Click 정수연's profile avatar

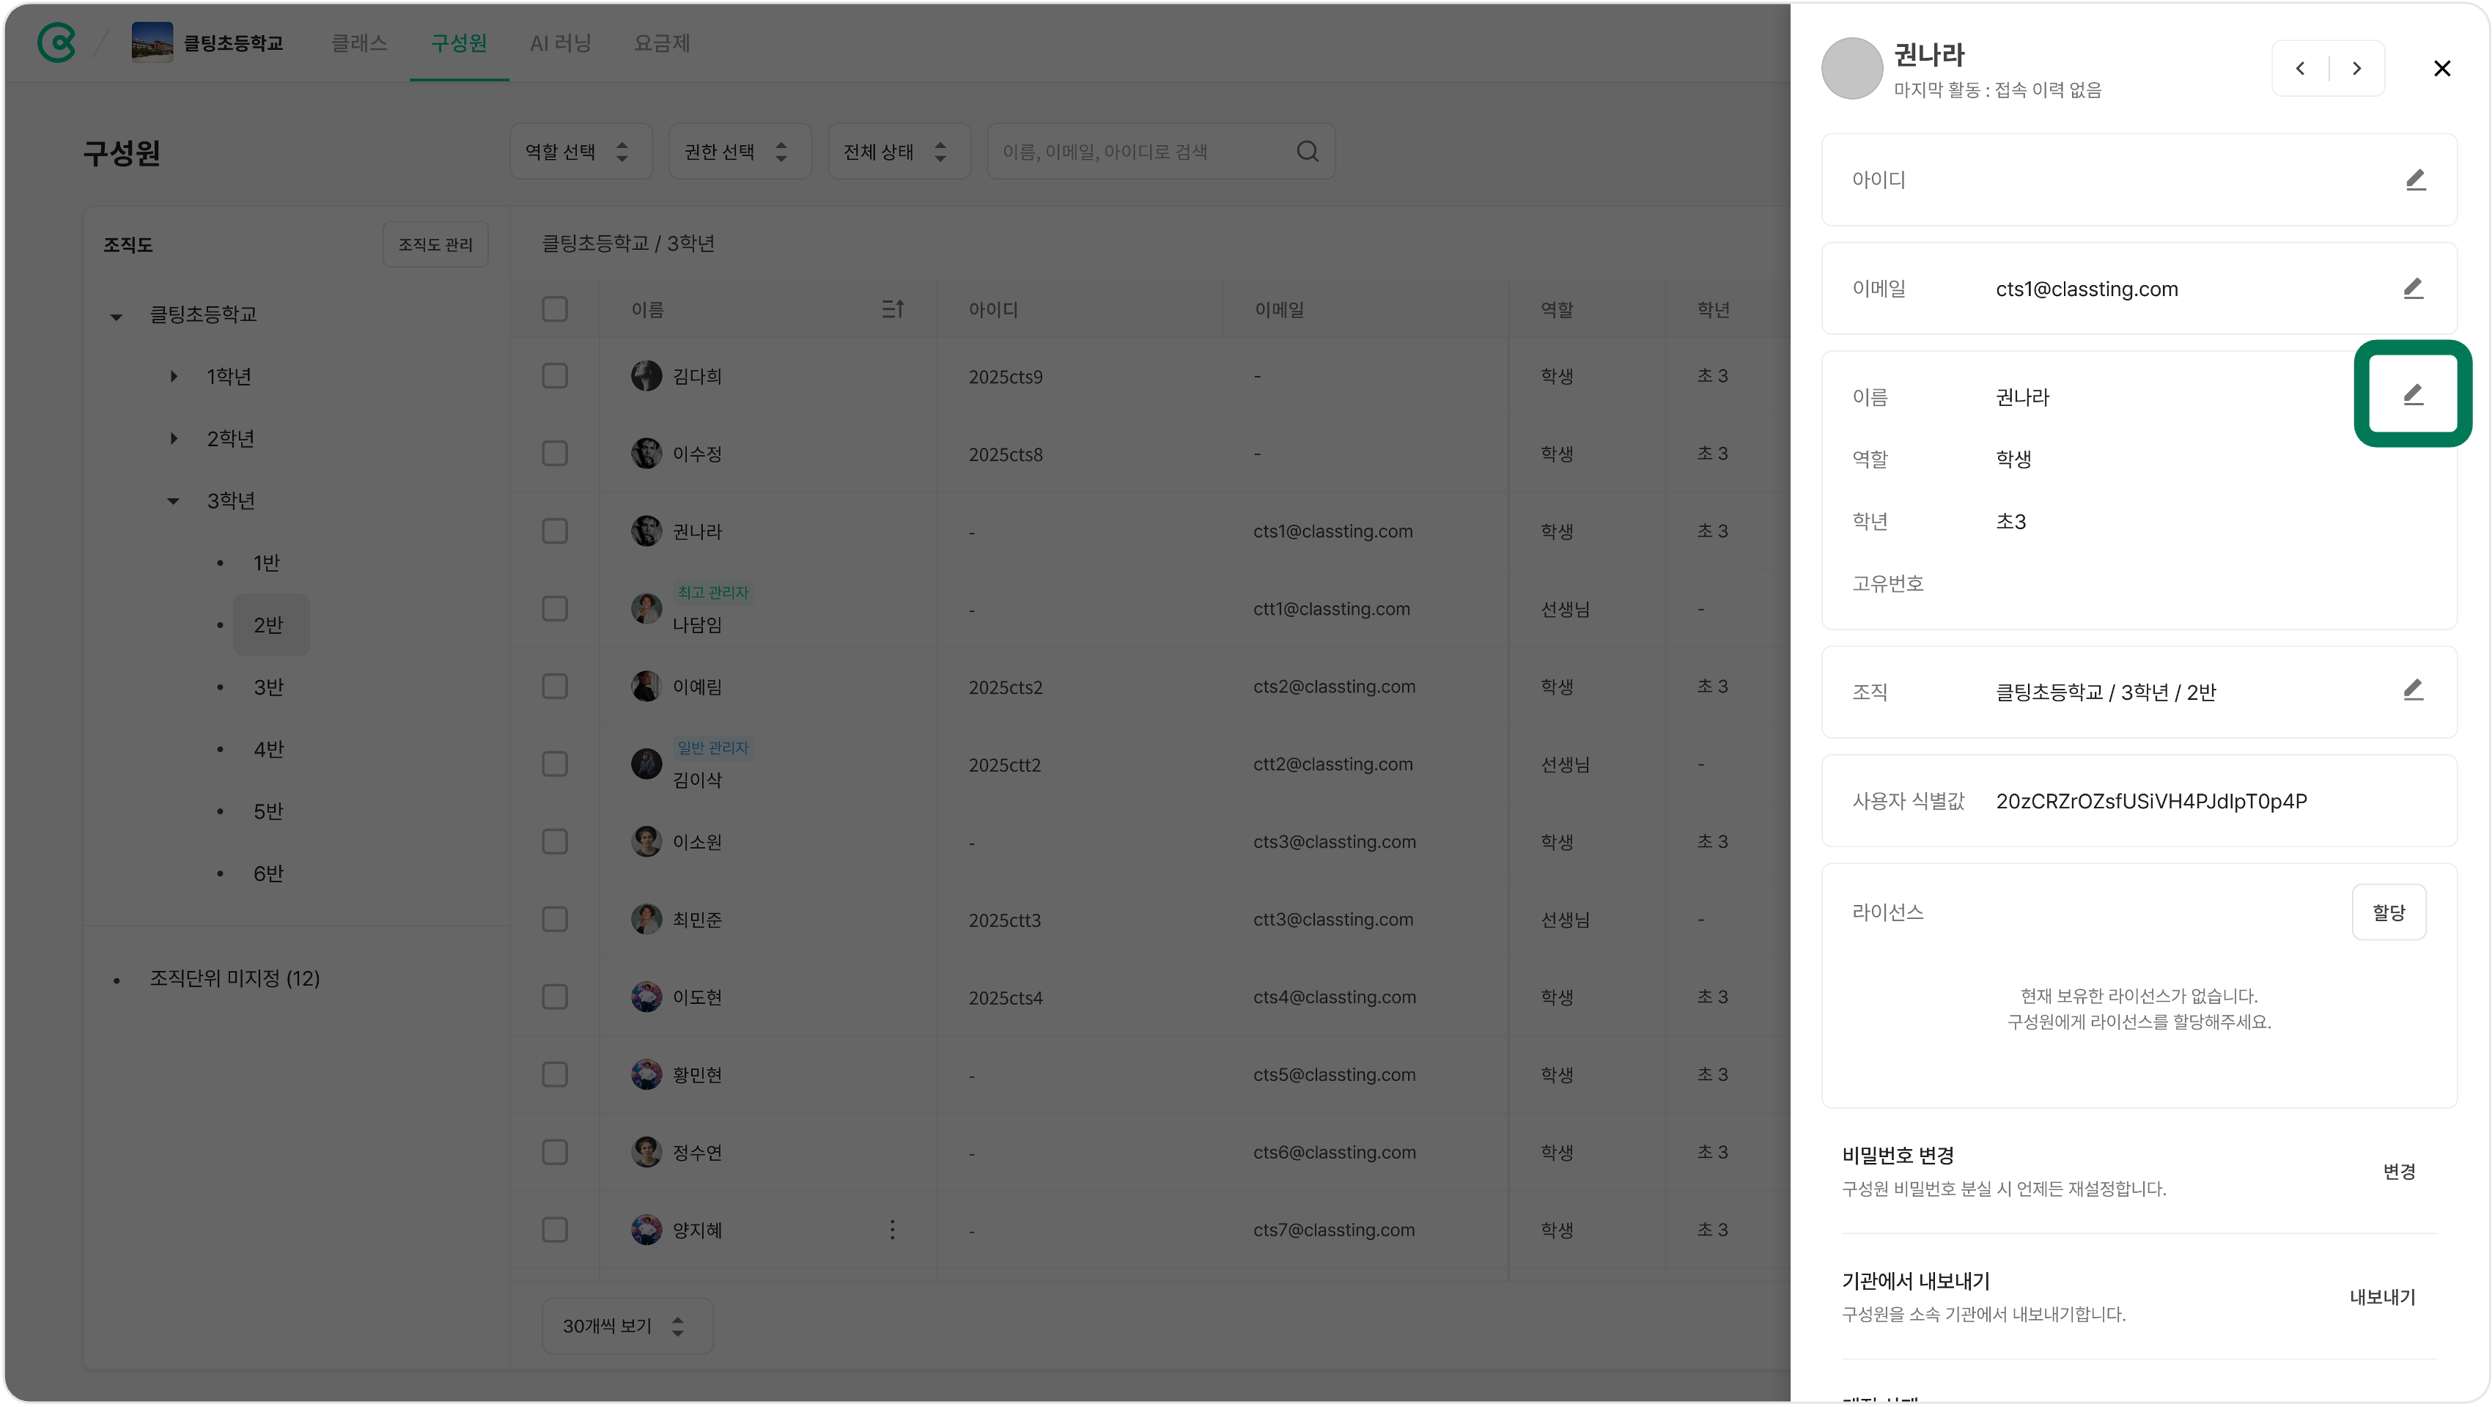pyautogui.click(x=646, y=1152)
